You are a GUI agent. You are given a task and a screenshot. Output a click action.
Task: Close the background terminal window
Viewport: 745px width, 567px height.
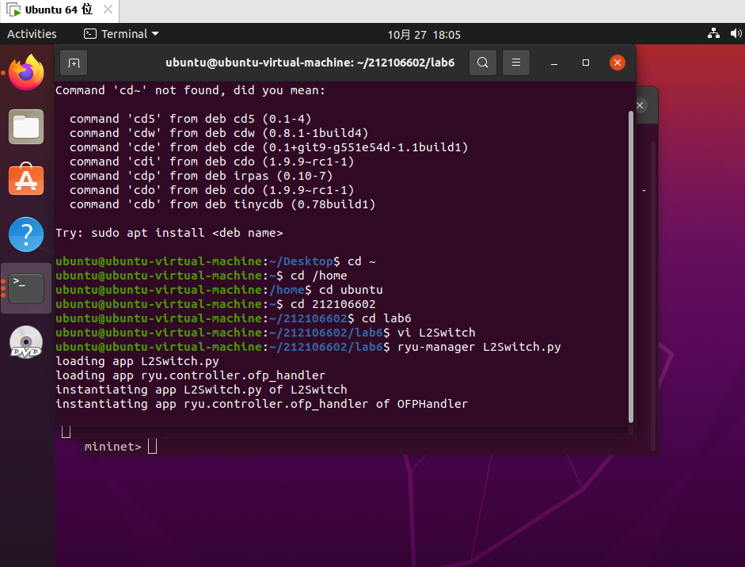640,105
